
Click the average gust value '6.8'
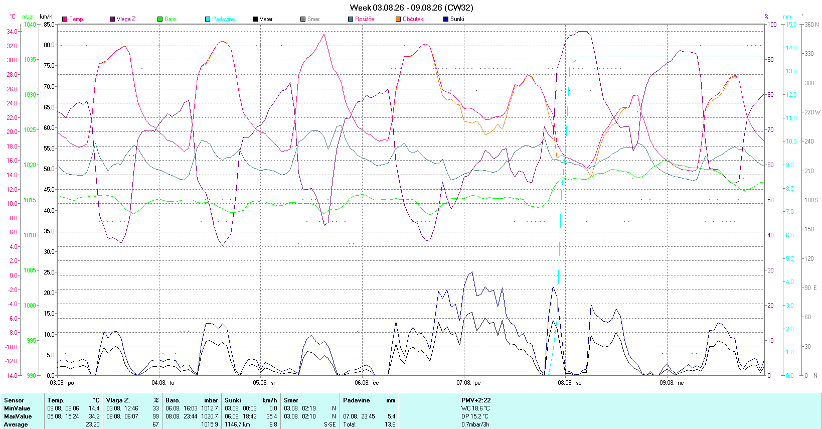point(273,424)
